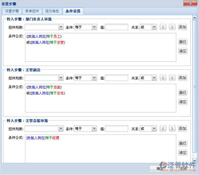
Task: Insert right parenthesis in 主管副总 section
Action: point(172,78)
